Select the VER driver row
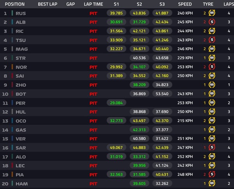Image resolution: width=234 pixels, height=189 pixels. (x=117, y=139)
